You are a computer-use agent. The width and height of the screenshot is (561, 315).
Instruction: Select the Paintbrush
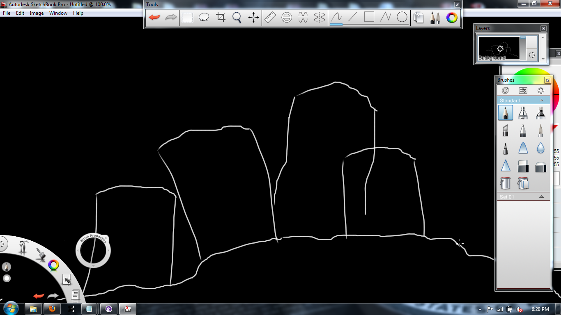[541, 130]
